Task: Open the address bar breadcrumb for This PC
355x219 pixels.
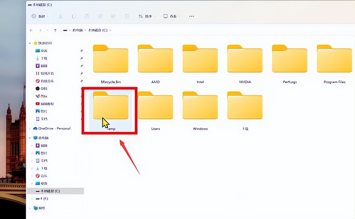Action: (x=77, y=30)
